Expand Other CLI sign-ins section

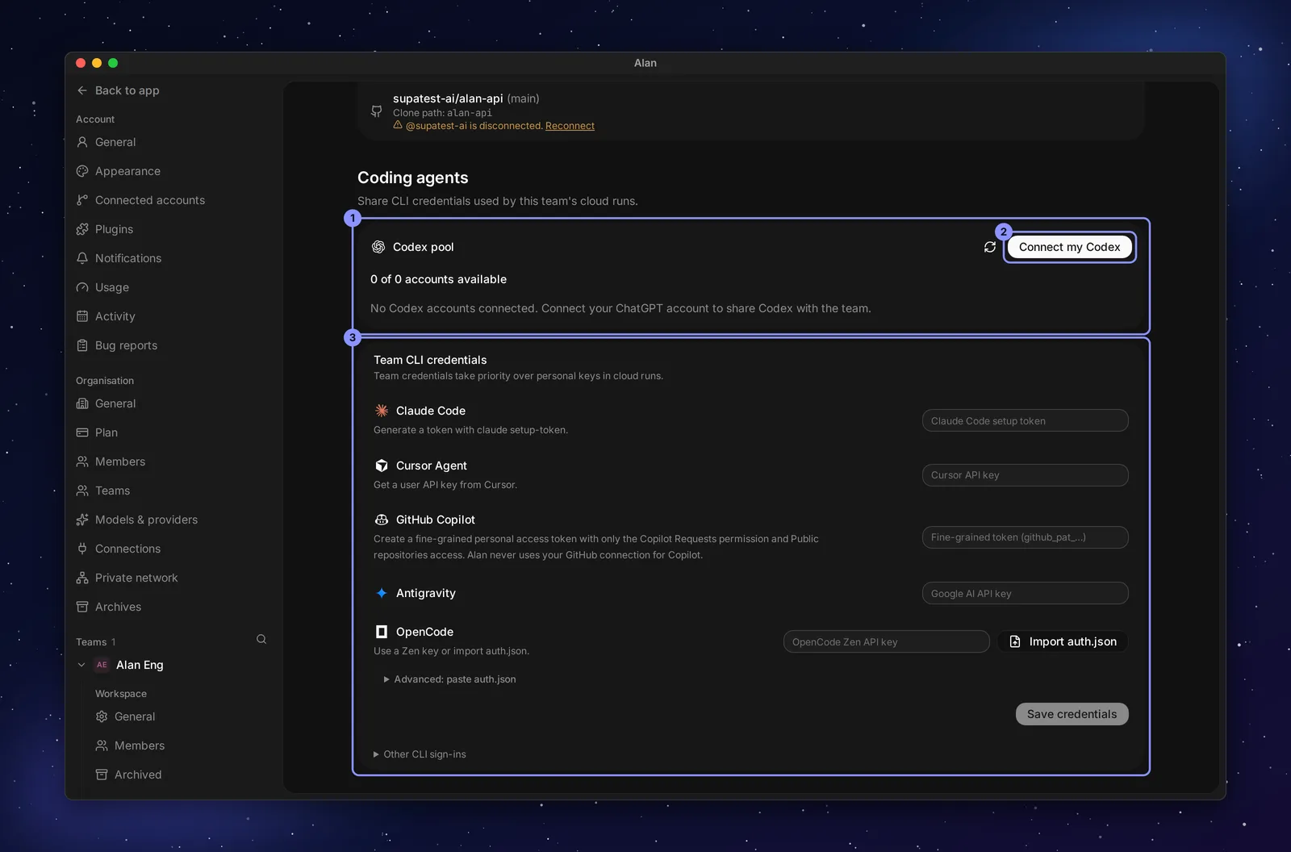tap(420, 754)
